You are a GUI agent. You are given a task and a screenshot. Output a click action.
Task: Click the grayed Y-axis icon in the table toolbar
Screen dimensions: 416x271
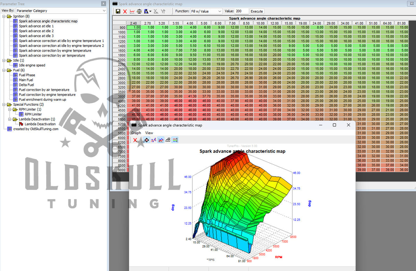(163, 11)
